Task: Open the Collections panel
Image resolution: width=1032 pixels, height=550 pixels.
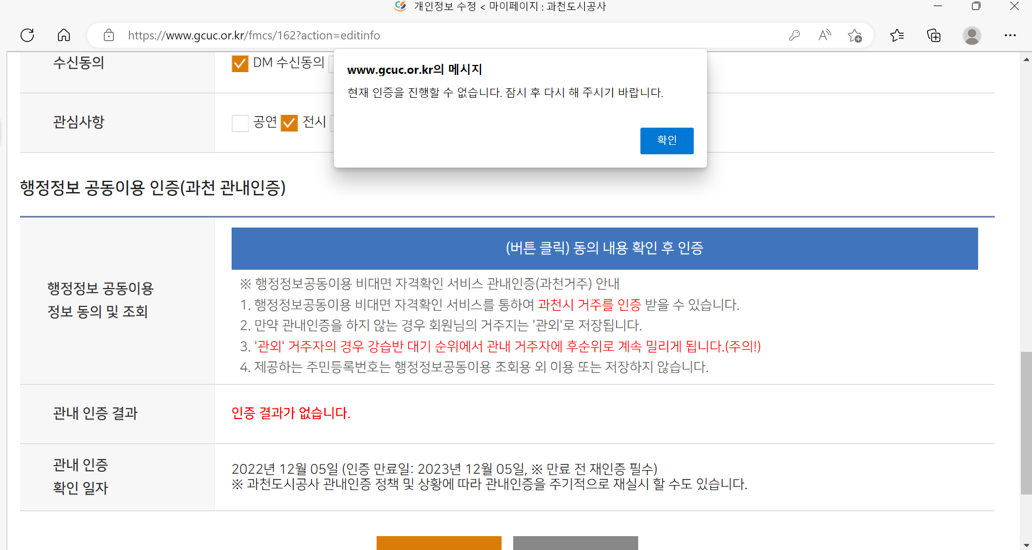Action: pos(934,36)
